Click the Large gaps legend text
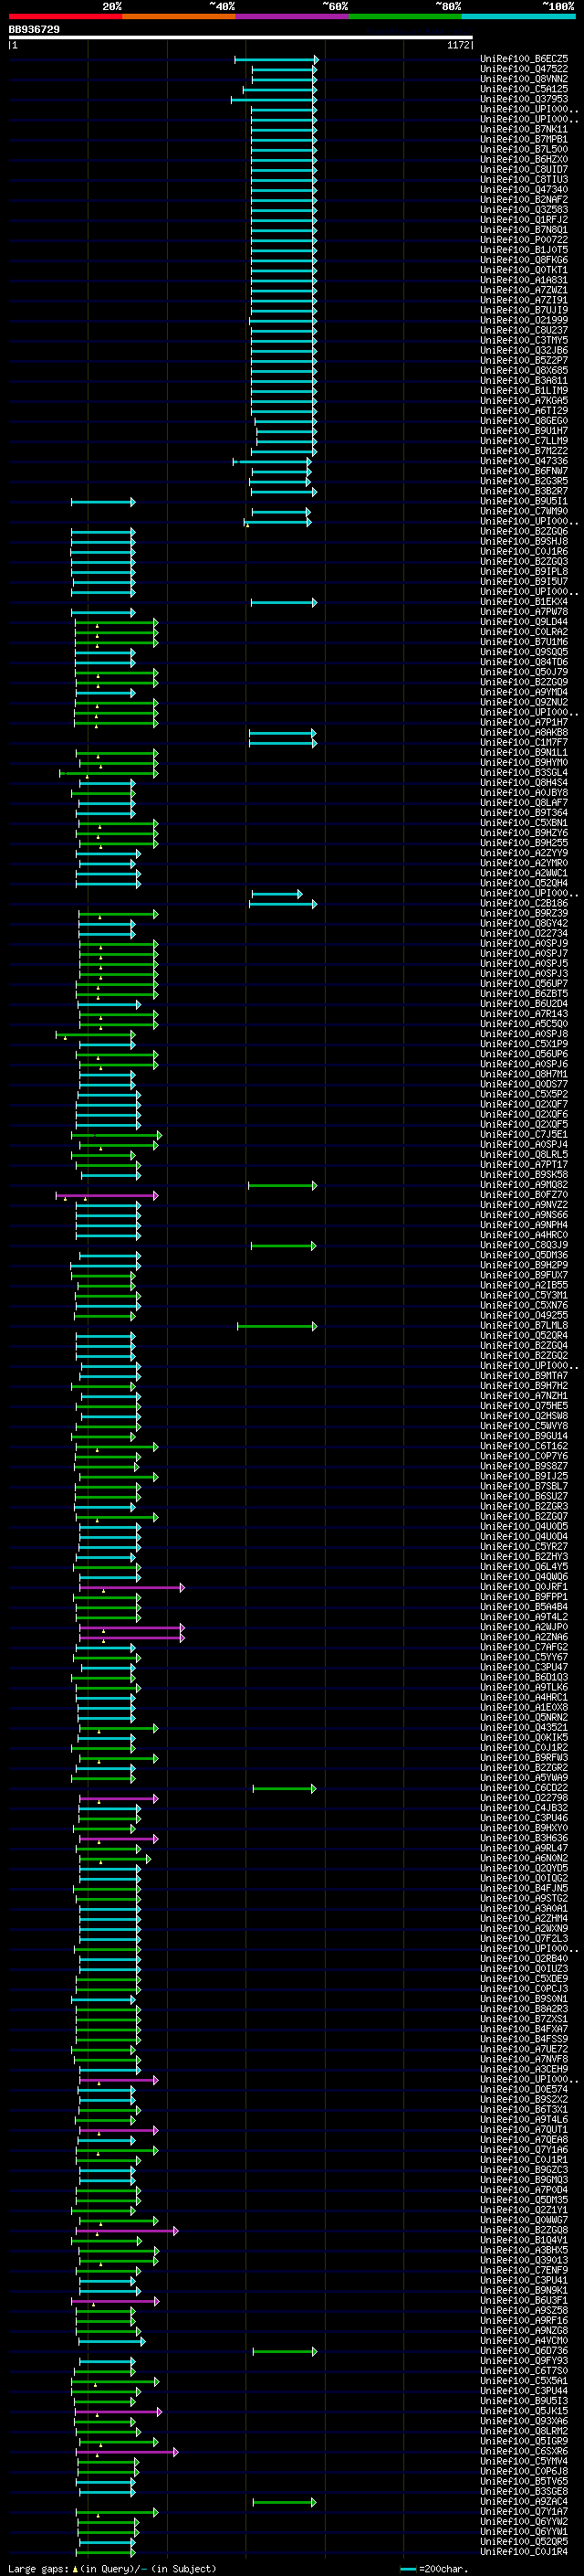Screen dimensions: 584x2576 (x=112, y=2569)
